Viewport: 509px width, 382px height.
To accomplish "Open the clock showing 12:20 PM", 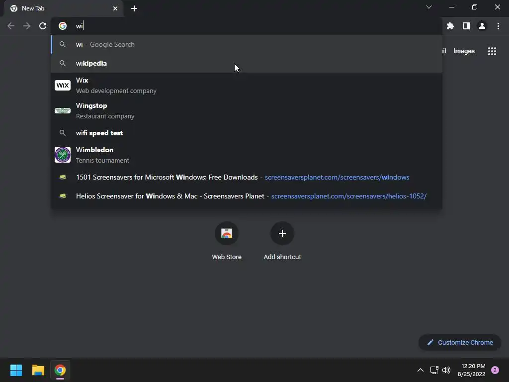I will (472, 370).
